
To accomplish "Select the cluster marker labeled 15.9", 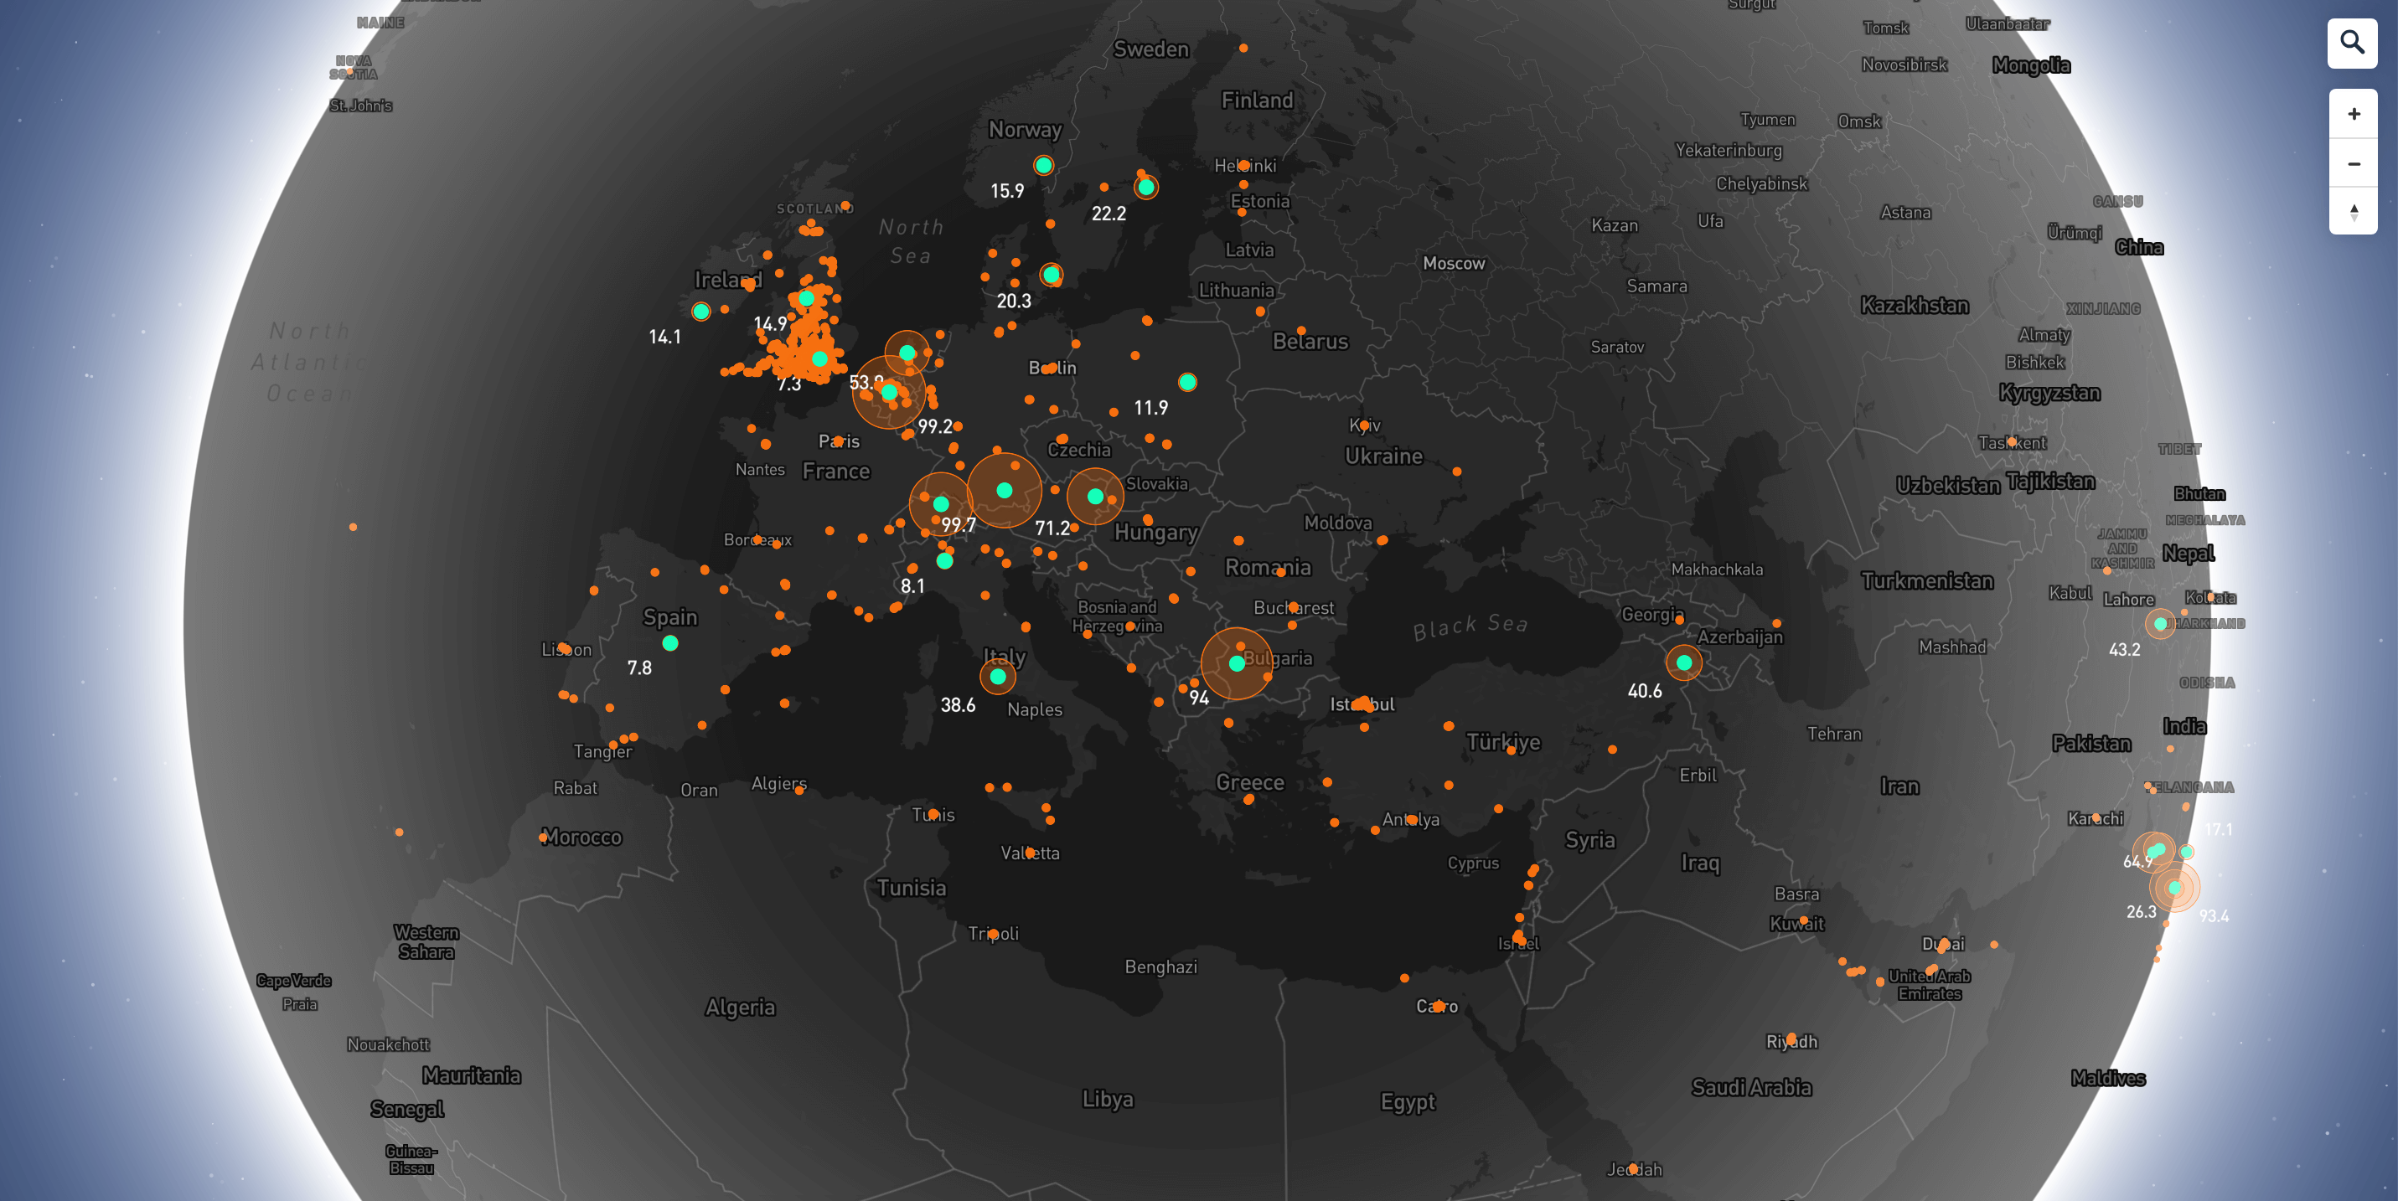I will pyautogui.click(x=1043, y=165).
